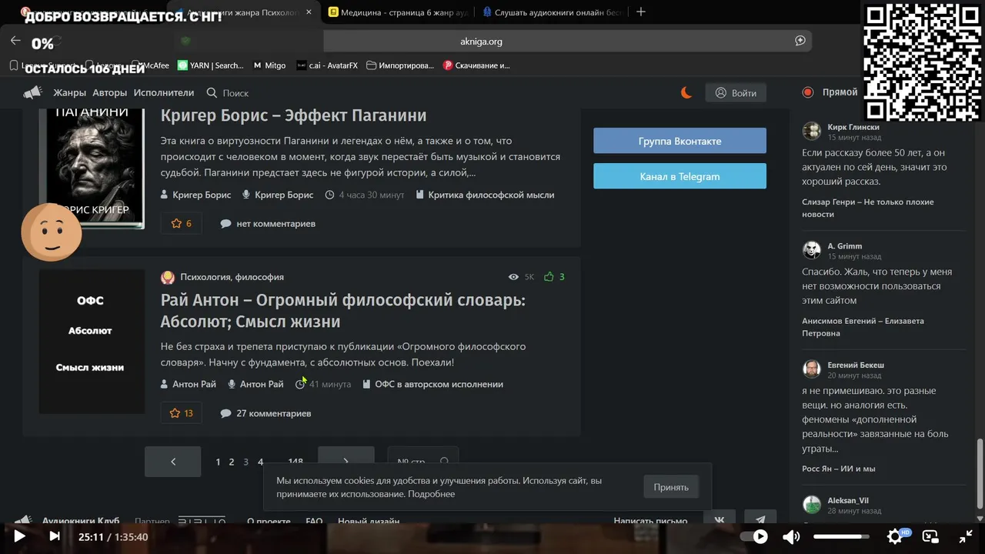Screen dimensions: 985x554
Task: Open the Жанры menu
Action: pos(69,93)
